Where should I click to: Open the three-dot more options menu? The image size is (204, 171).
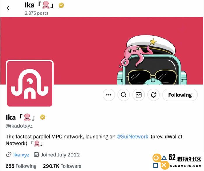coord(109,95)
